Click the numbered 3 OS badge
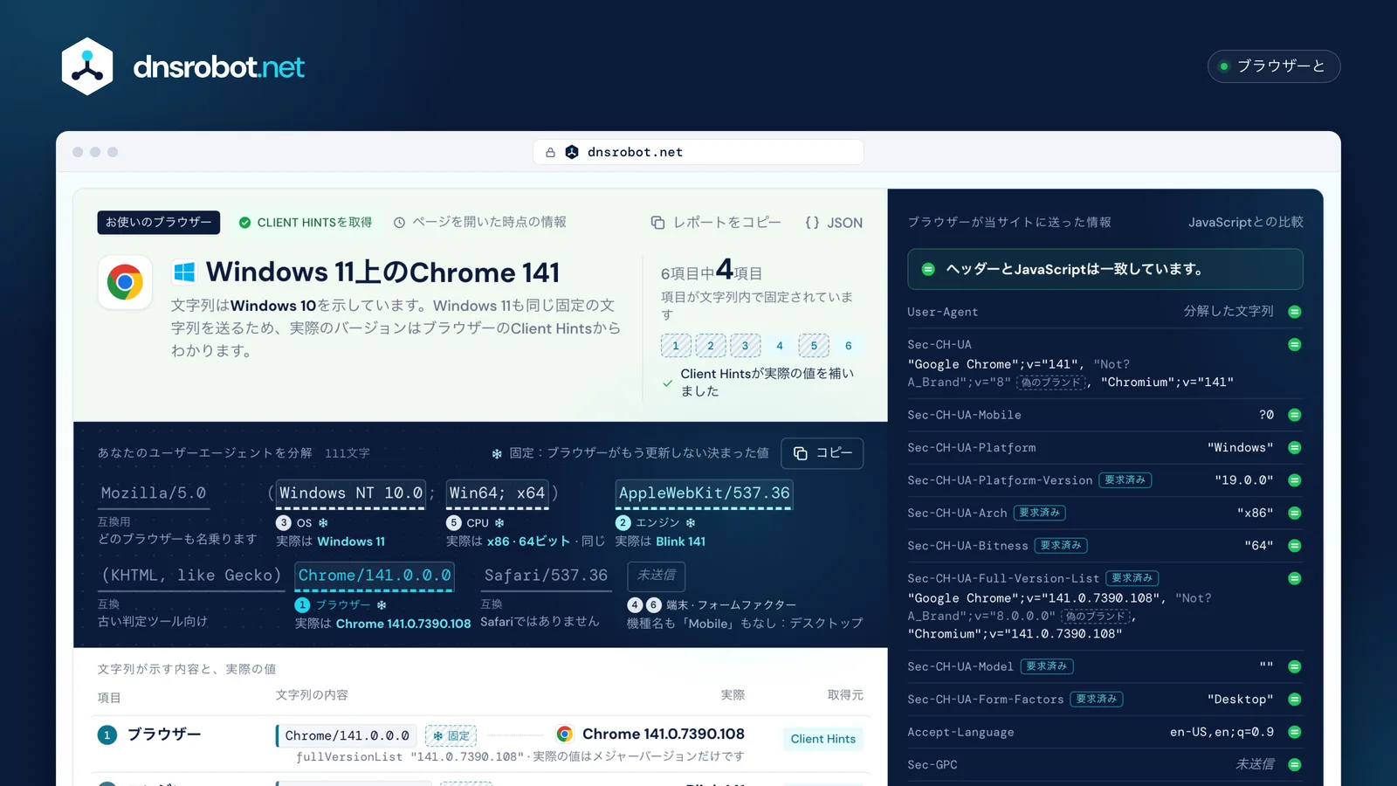The width and height of the screenshot is (1397, 786). point(284,523)
